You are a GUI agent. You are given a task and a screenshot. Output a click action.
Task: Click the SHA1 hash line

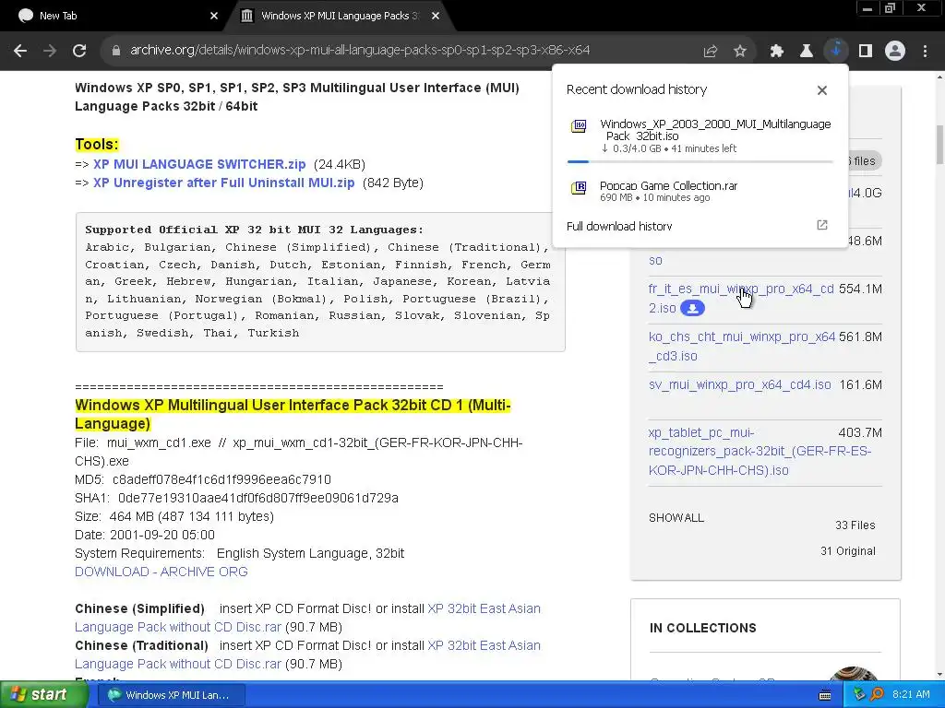[236, 499]
